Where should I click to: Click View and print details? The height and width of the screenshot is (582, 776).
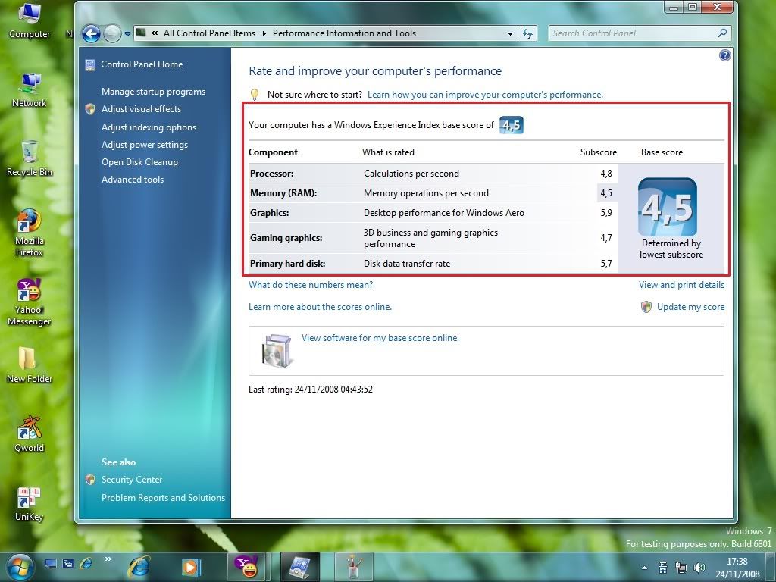pyautogui.click(x=681, y=285)
